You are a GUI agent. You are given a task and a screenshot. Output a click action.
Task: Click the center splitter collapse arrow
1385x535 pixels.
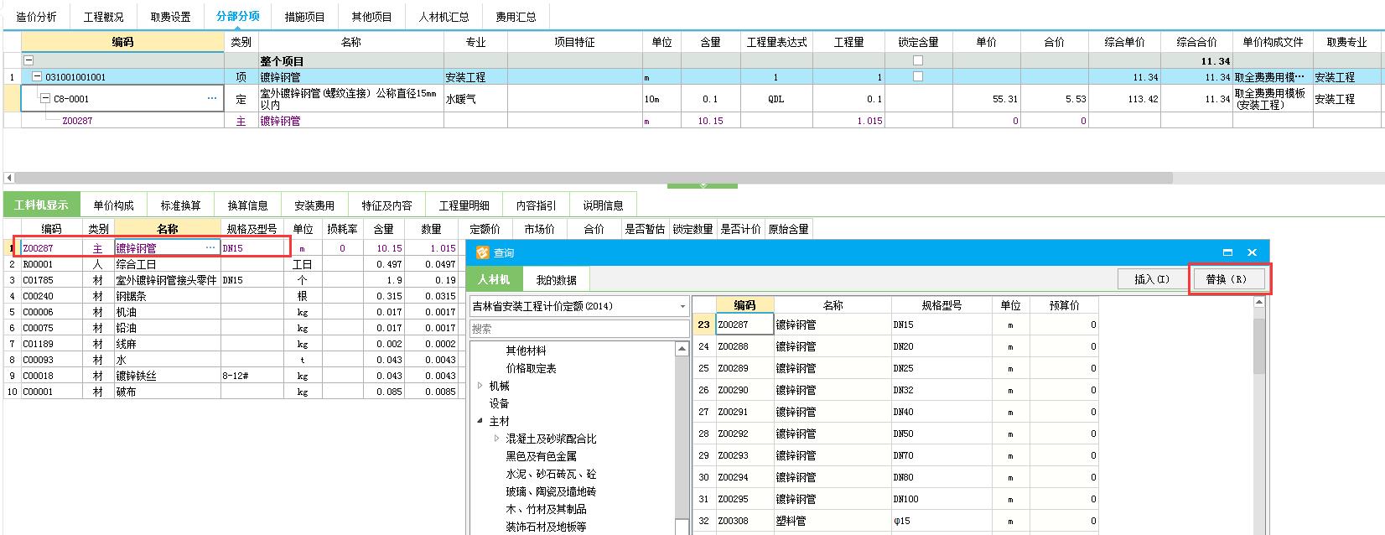(703, 185)
